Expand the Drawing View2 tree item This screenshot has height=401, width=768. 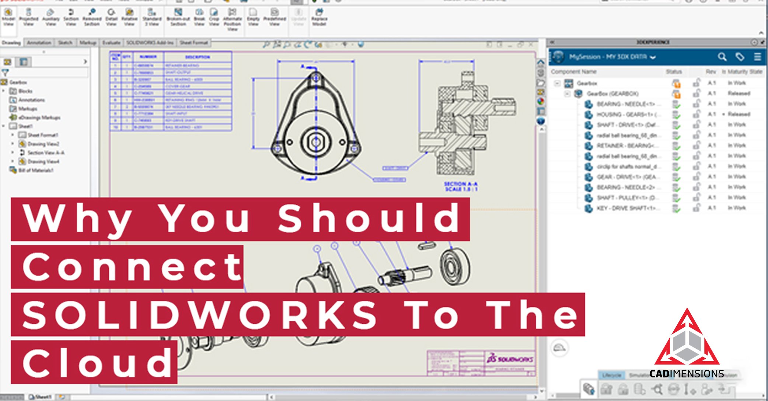13,144
